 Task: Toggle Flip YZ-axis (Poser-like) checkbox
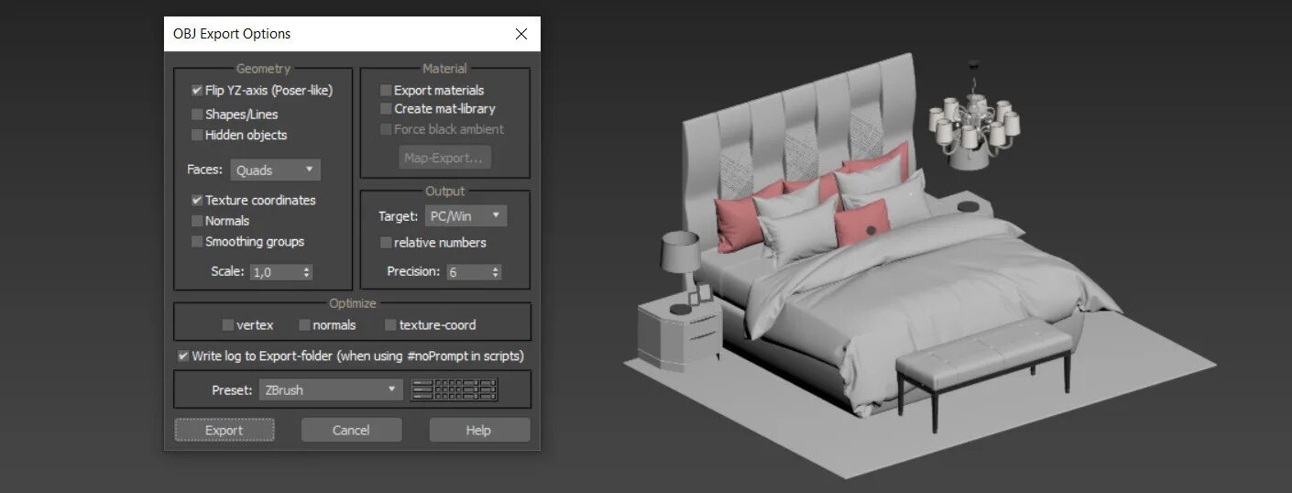coord(197,91)
